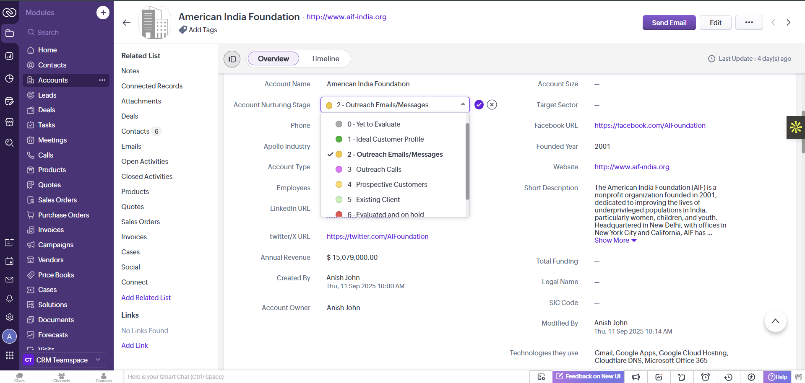Open the Leads module in sidebar
The height and width of the screenshot is (383, 805).
pyautogui.click(x=47, y=95)
